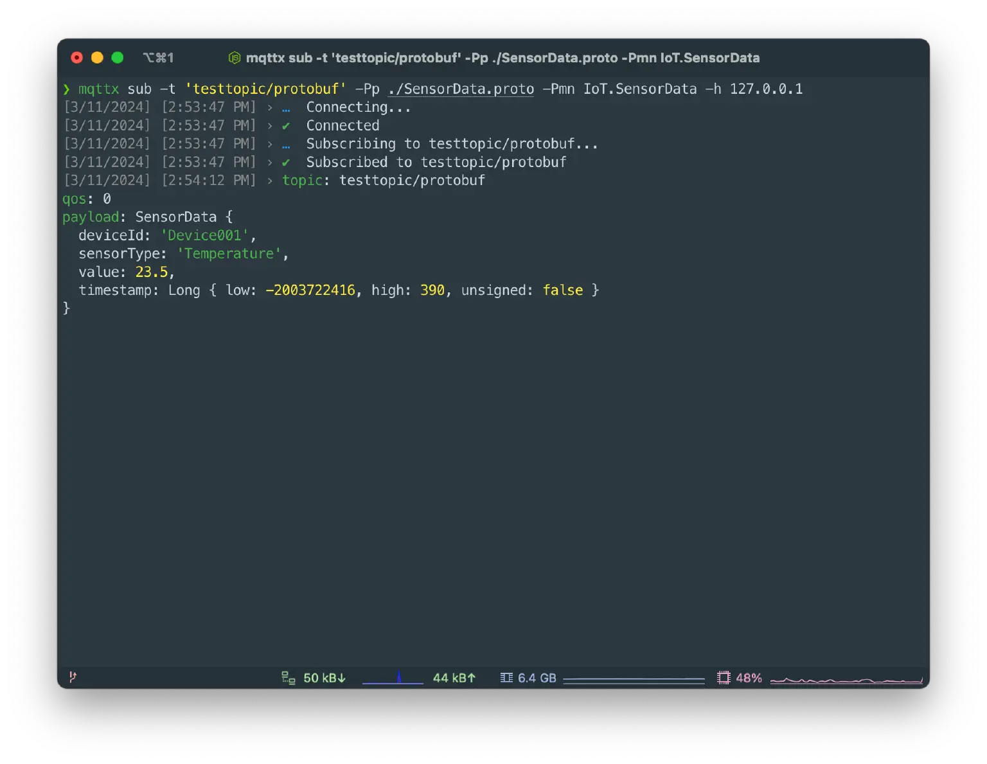Image resolution: width=987 pixels, height=764 pixels.
Task: Toggle fullscreen with the green traffic light
Action: pyautogui.click(x=118, y=57)
